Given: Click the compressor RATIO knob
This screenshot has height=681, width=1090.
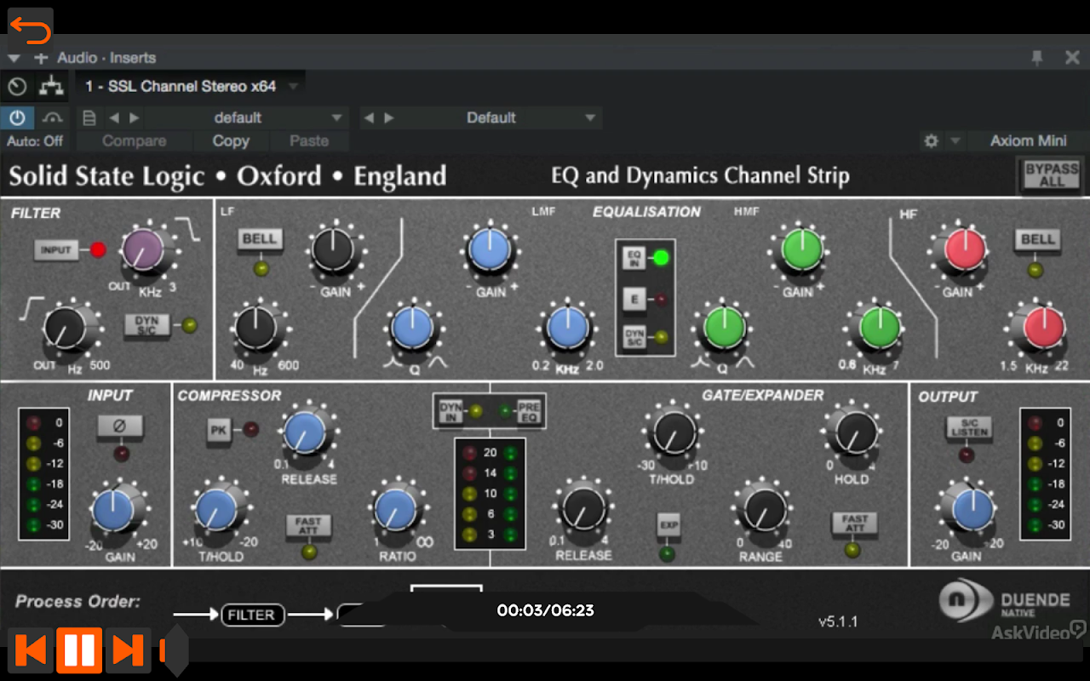Looking at the screenshot, I should coord(396,509).
